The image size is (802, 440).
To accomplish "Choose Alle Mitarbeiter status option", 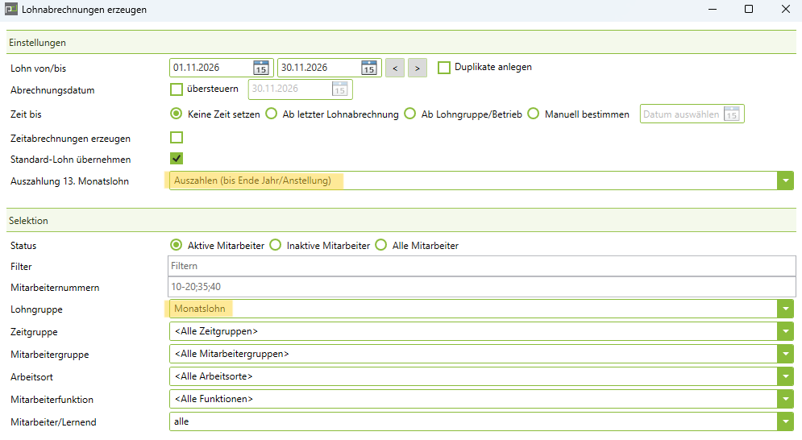I will [381, 245].
